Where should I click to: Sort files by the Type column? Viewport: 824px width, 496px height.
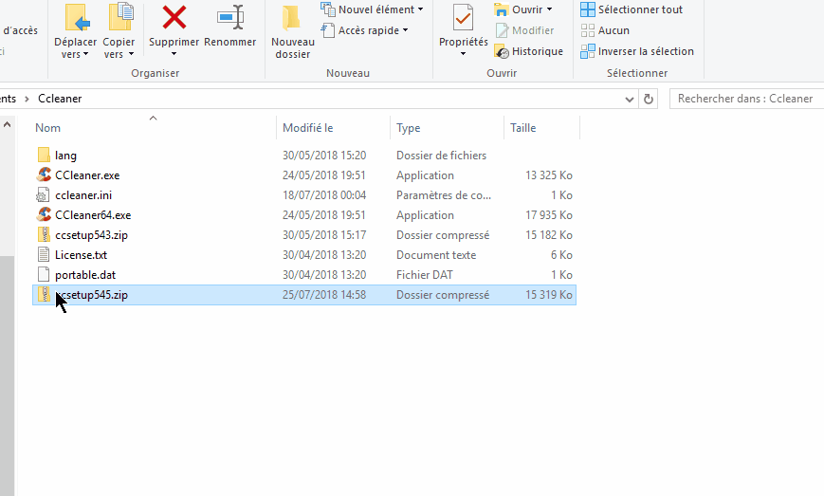[409, 128]
